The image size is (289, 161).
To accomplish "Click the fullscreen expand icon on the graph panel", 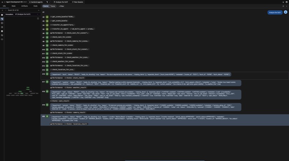I will click(38, 18).
